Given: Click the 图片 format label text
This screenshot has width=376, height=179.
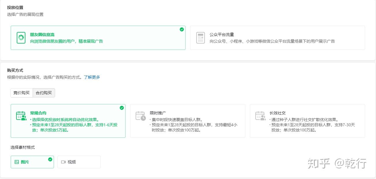Looking at the screenshot, I should pos(25,162).
